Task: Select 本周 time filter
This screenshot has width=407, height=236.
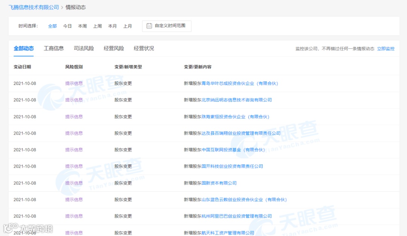Action: (82, 26)
